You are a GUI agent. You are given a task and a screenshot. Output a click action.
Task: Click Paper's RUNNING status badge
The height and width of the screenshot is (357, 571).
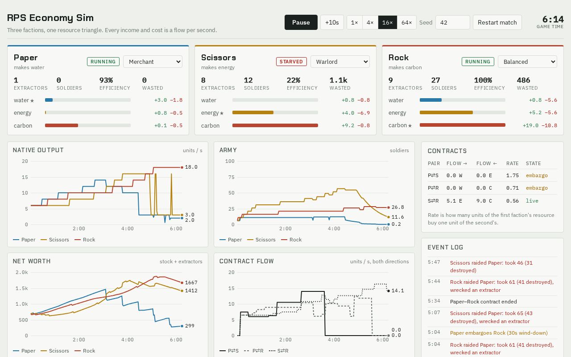pyautogui.click(x=103, y=62)
